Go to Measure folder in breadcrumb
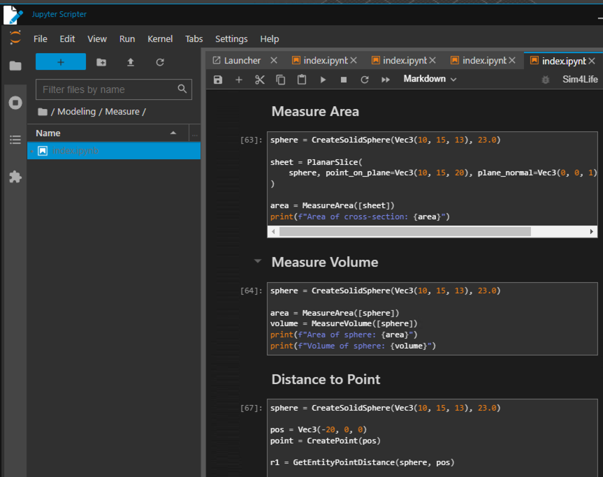603x477 pixels. 122,112
